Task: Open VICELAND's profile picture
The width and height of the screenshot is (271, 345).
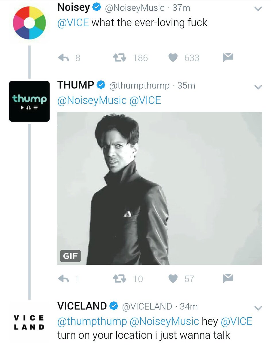Action: coord(29,322)
